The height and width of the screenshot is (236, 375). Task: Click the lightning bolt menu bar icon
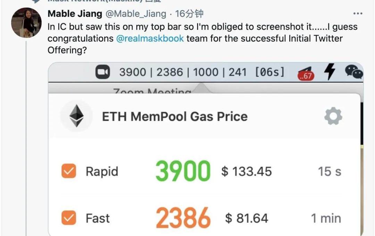330,72
